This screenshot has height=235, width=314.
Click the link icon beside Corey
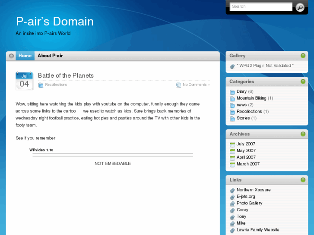[232, 210]
